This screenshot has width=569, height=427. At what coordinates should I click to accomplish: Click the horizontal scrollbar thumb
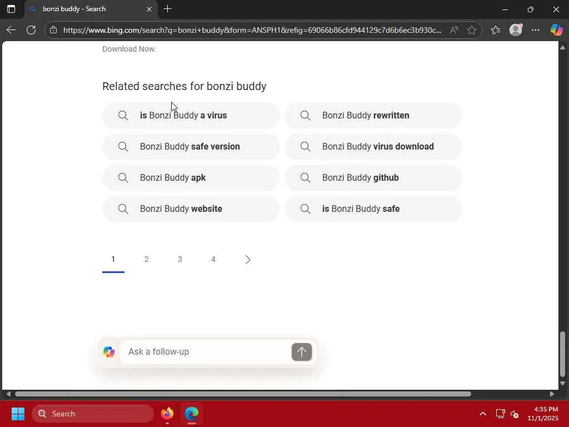(243, 394)
